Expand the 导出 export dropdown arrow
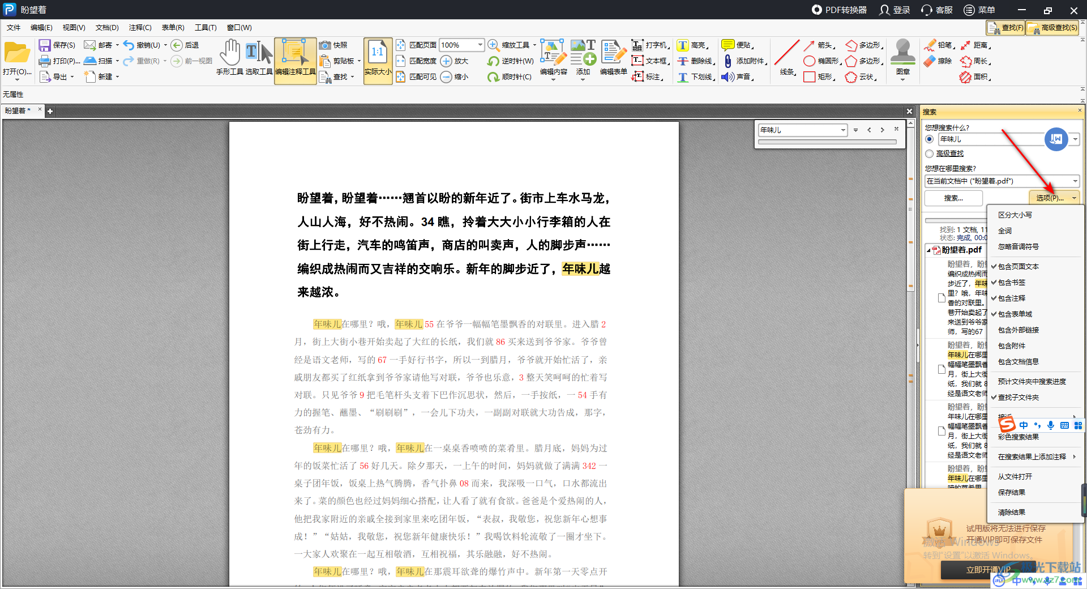 [x=72, y=76]
